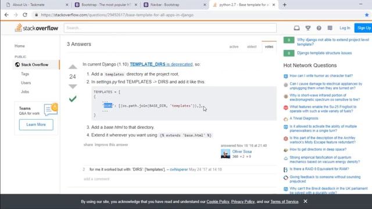This screenshot has width=372, height=209.
Task: Open Django template structure issues link
Action: [324, 53]
